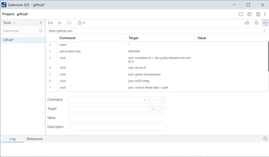Expand the base URL dropdown arrow
Screen dimensions: 269x157
[x=264, y=31]
